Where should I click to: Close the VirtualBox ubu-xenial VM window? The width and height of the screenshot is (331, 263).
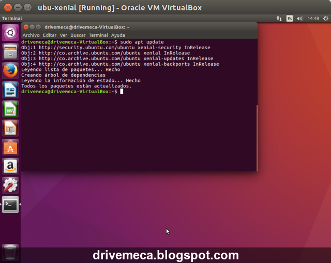point(8,8)
